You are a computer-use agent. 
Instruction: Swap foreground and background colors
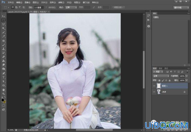click(5, 97)
